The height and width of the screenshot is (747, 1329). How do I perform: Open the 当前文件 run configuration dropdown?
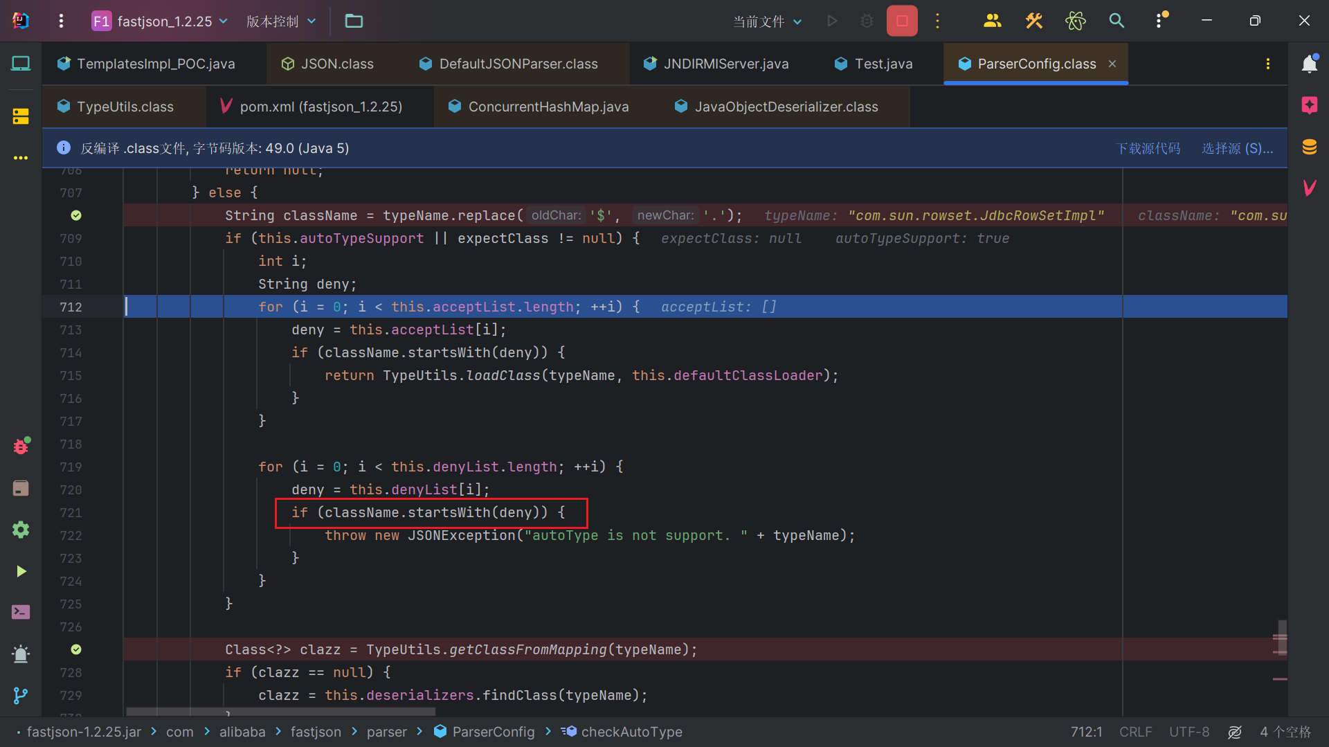tap(767, 21)
